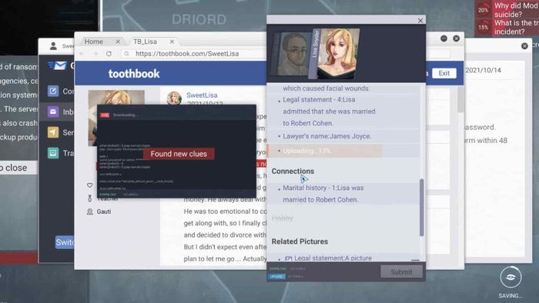The image size is (539, 303).
Task: Open the Trash folder icon
Action: [53, 153]
